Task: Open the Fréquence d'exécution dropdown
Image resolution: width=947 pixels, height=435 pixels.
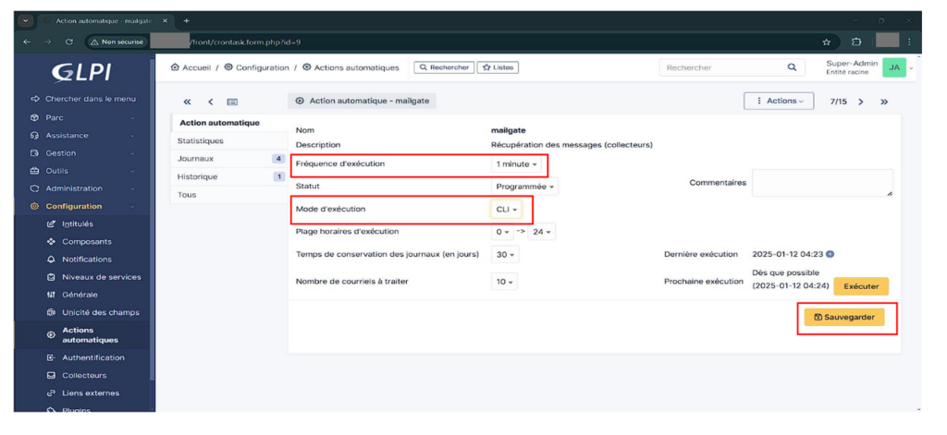Action: coord(516,164)
